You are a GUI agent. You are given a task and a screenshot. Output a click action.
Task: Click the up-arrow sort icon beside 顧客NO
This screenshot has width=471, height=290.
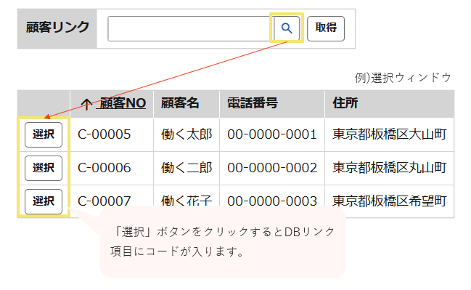86,105
